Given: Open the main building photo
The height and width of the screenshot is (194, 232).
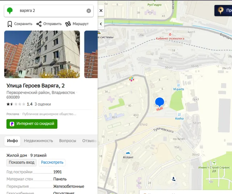Looking at the screenshot, I should (x=42, y=54).
